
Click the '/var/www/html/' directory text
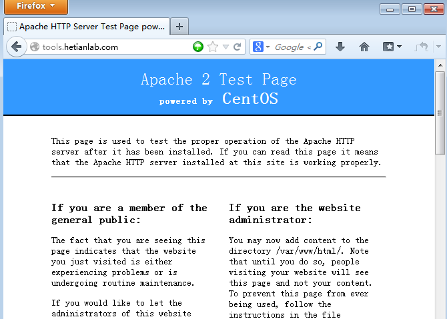pos(308,251)
